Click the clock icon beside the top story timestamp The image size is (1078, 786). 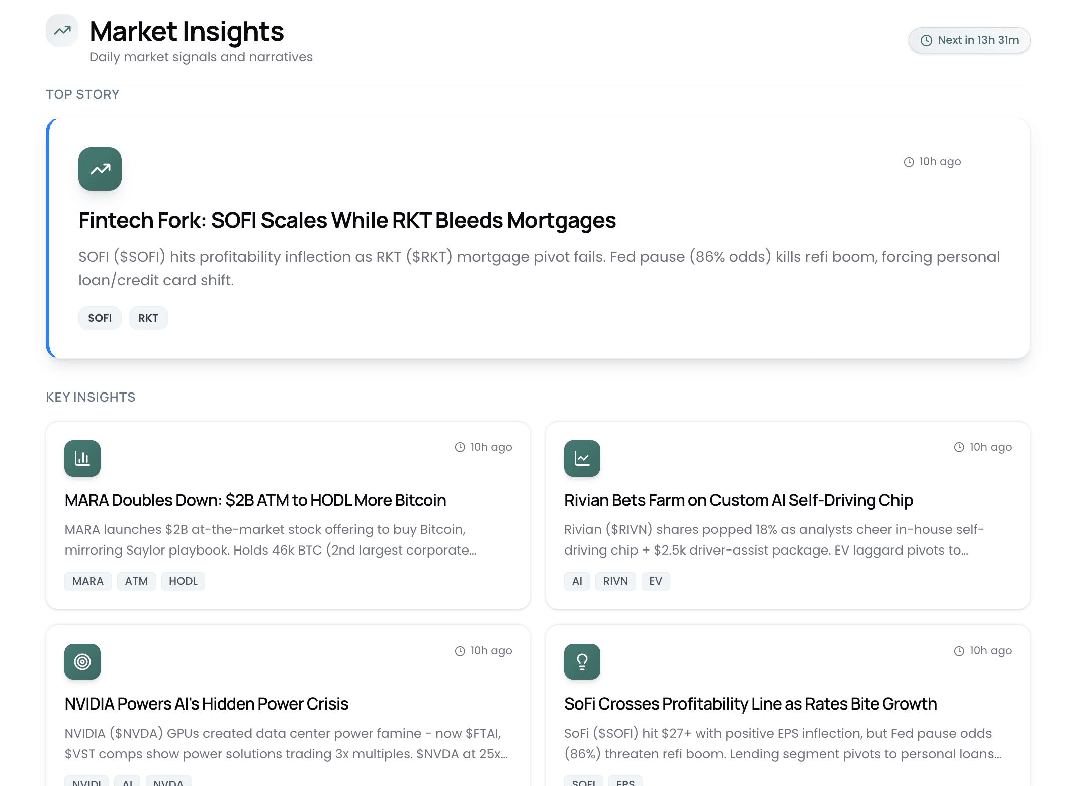[908, 162]
